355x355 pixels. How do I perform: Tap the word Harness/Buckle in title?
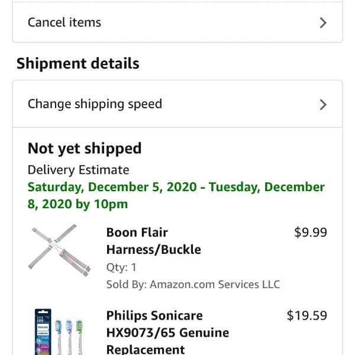(153, 250)
